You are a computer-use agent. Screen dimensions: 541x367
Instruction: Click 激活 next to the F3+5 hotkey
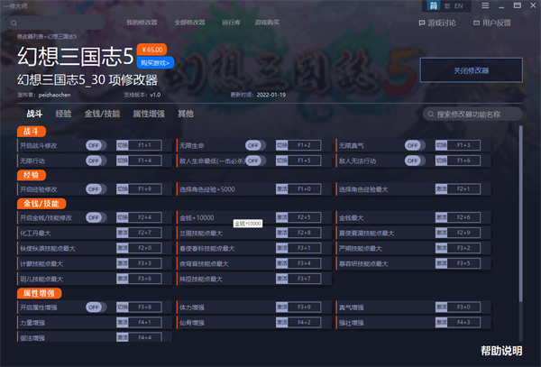pyautogui.click(x=441, y=263)
